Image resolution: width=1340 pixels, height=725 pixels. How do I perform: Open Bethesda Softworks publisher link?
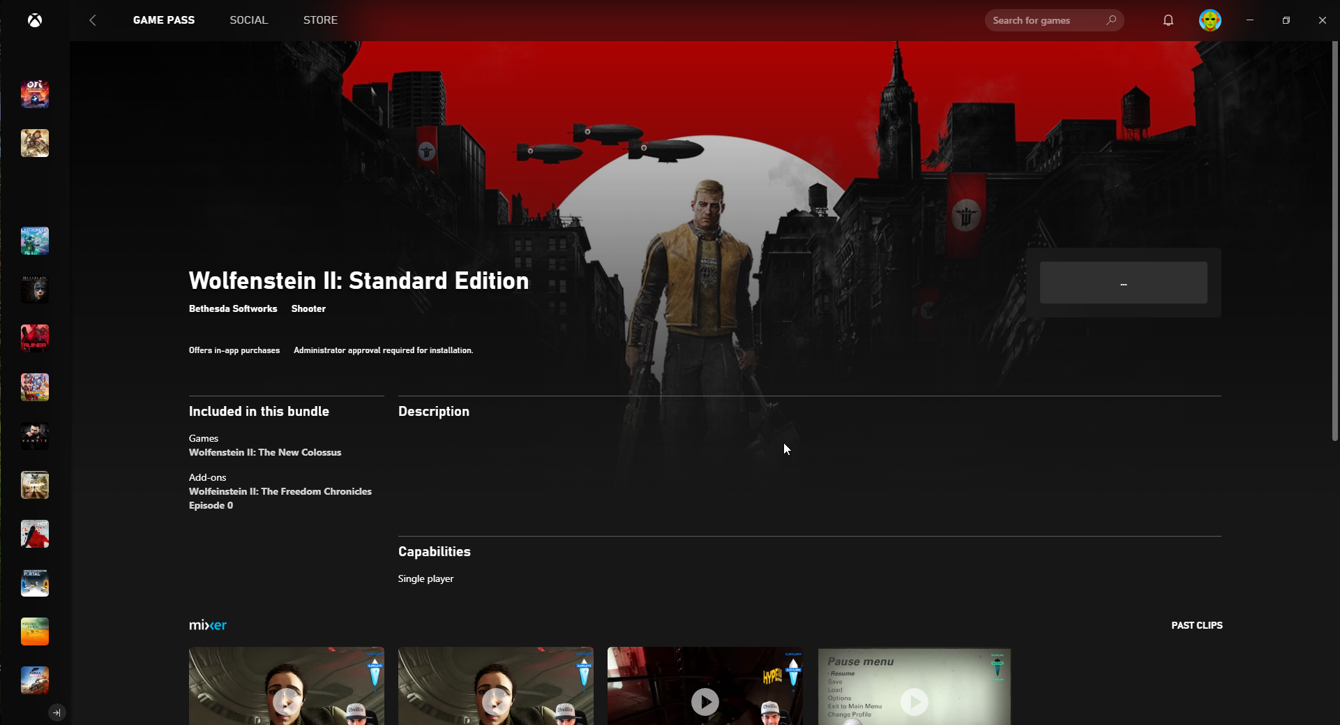(x=233, y=308)
